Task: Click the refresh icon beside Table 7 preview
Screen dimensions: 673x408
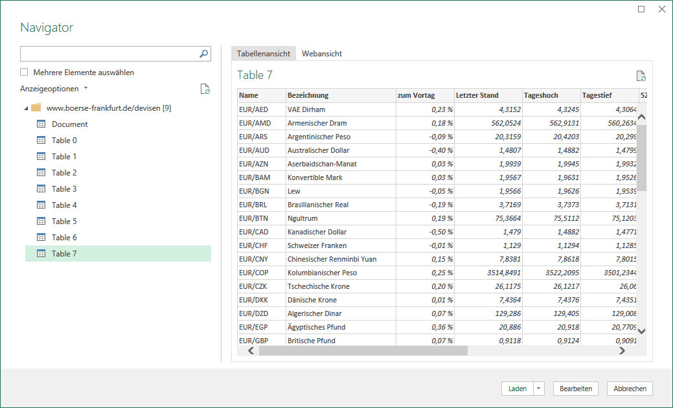Action: (641, 76)
